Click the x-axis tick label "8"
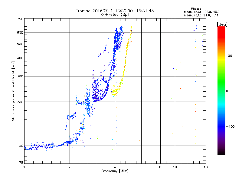The height and width of the screenshot is (182, 242). click(x=160, y=167)
